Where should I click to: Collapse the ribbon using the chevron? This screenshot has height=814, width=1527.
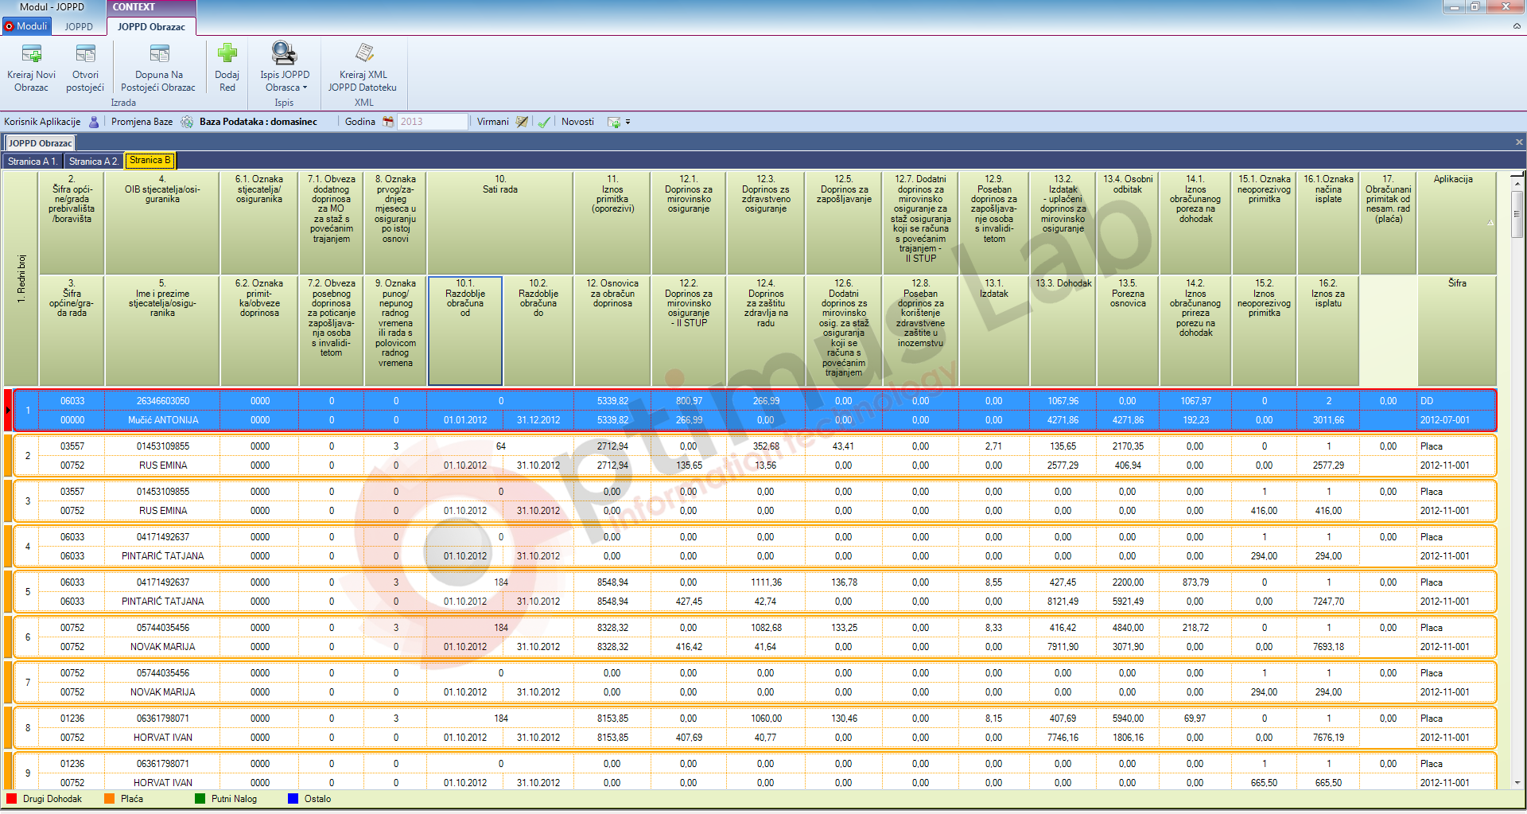coord(1517,26)
